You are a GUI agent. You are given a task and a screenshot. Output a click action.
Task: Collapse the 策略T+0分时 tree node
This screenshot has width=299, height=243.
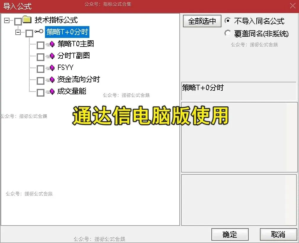tap(18, 32)
